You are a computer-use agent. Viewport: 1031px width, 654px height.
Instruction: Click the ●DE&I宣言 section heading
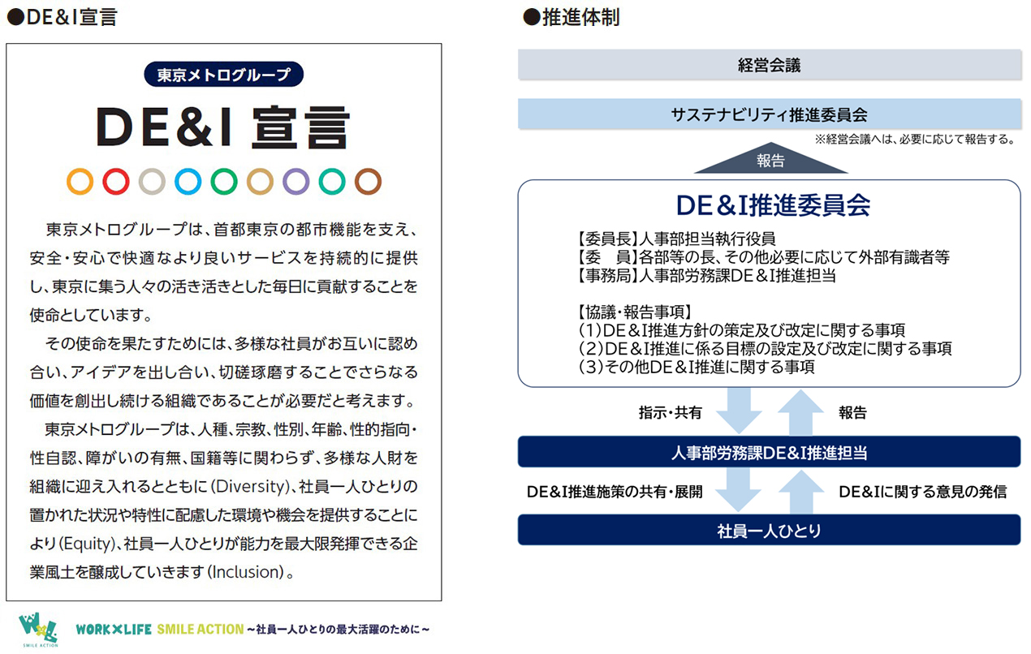(x=63, y=17)
